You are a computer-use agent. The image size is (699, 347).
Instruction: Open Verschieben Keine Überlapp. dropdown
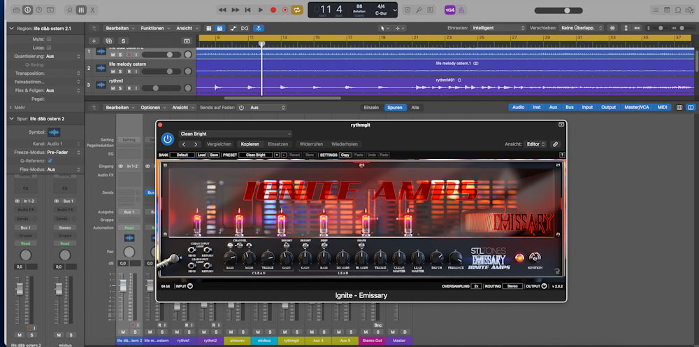click(x=582, y=28)
